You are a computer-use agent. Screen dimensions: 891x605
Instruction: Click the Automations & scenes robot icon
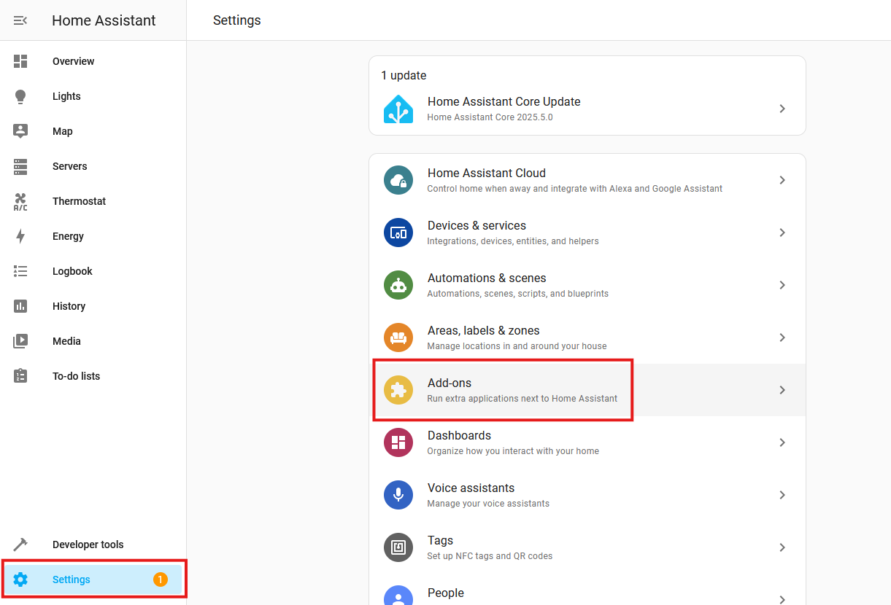tap(398, 285)
